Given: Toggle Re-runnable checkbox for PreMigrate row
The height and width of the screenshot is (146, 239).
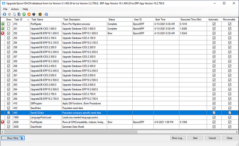Looking at the screenshot, I should coord(230,24).
